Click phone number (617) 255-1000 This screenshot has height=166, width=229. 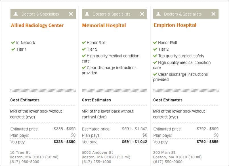96,162
